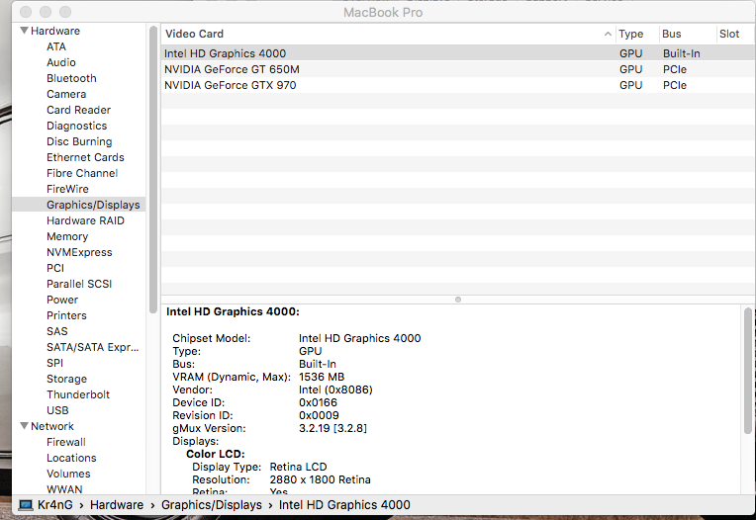The width and height of the screenshot is (756, 520).
Task: Select SAS in the sidebar
Action: pyautogui.click(x=56, y=331)
